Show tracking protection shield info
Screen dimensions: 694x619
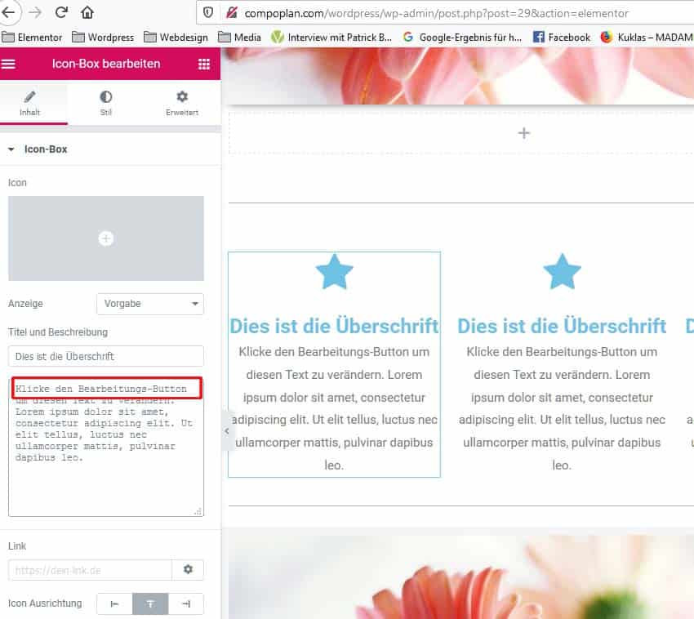(x=208, y=13)
